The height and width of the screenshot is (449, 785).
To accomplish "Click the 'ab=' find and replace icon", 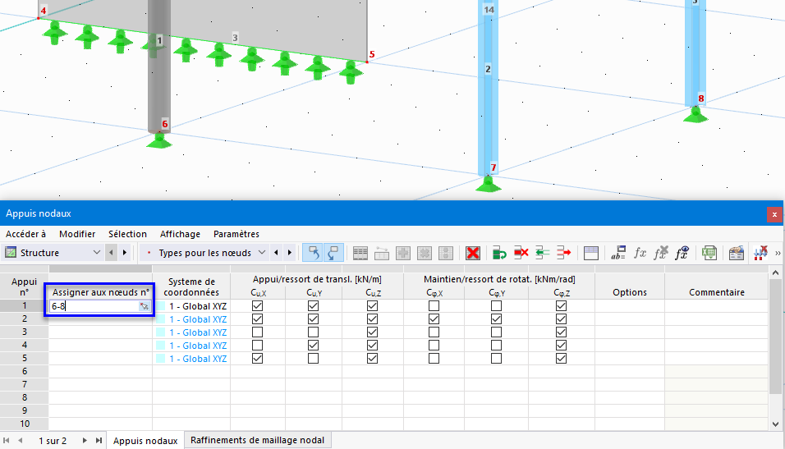I will (x=618, y=253).
